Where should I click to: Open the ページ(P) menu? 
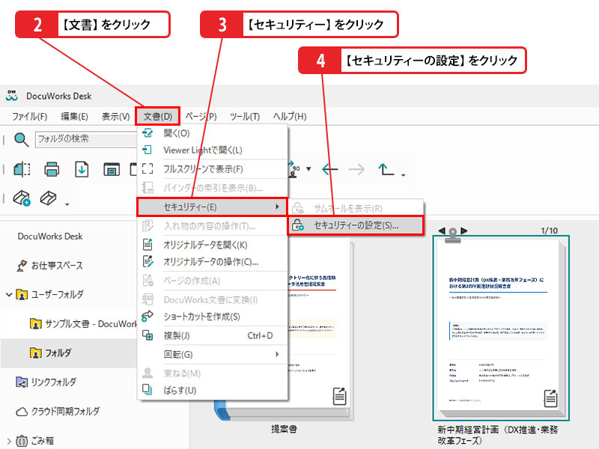[201, 117]
